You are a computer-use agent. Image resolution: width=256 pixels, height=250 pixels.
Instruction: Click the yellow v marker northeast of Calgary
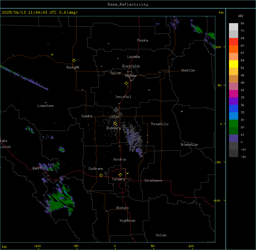pyautogui.click(x=127, y=173)
